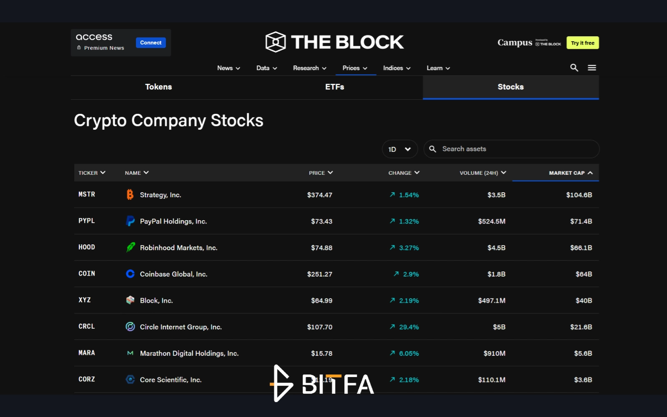Click the up arrow beside CRCL 29.4% change
Image resolution: width=667 pixels, height=417 pixels.
point(392,327)
